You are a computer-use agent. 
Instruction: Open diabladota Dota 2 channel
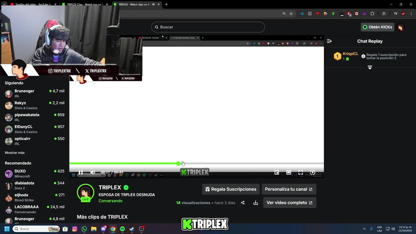[x=34, y=186]
